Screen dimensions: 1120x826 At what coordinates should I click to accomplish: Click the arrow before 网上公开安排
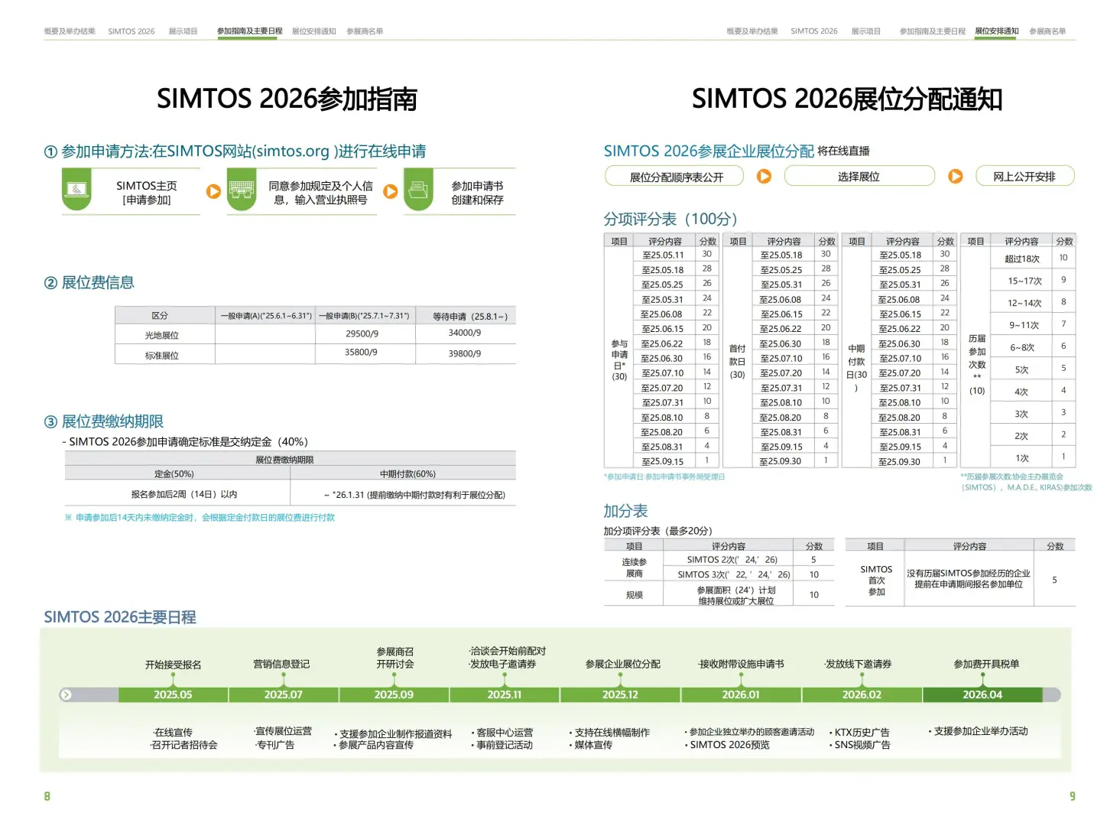click(955, 175)
